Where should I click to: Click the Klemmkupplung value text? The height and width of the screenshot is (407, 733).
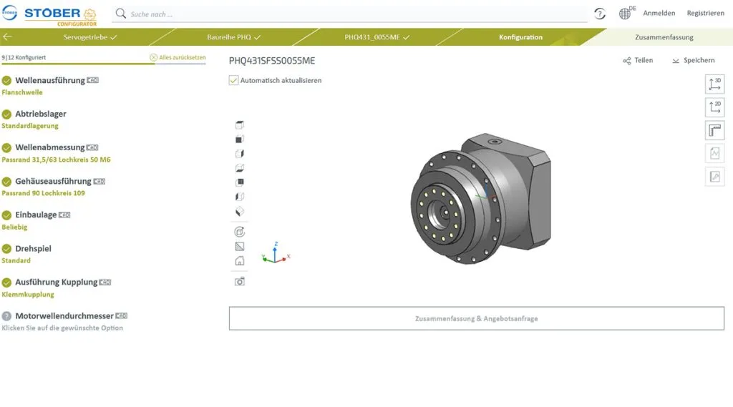point(28,295)
